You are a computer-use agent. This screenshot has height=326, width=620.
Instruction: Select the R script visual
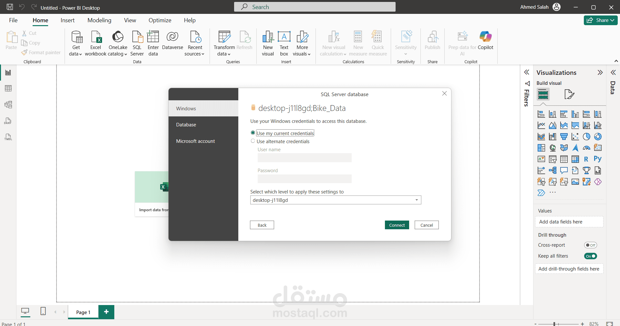[586, 159]
